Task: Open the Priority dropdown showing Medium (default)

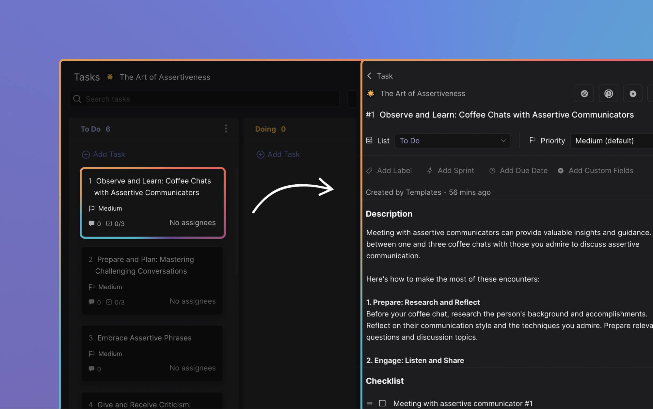Action: coord(611,141)
